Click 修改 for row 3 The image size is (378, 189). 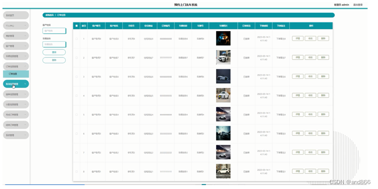coord(311,76)
